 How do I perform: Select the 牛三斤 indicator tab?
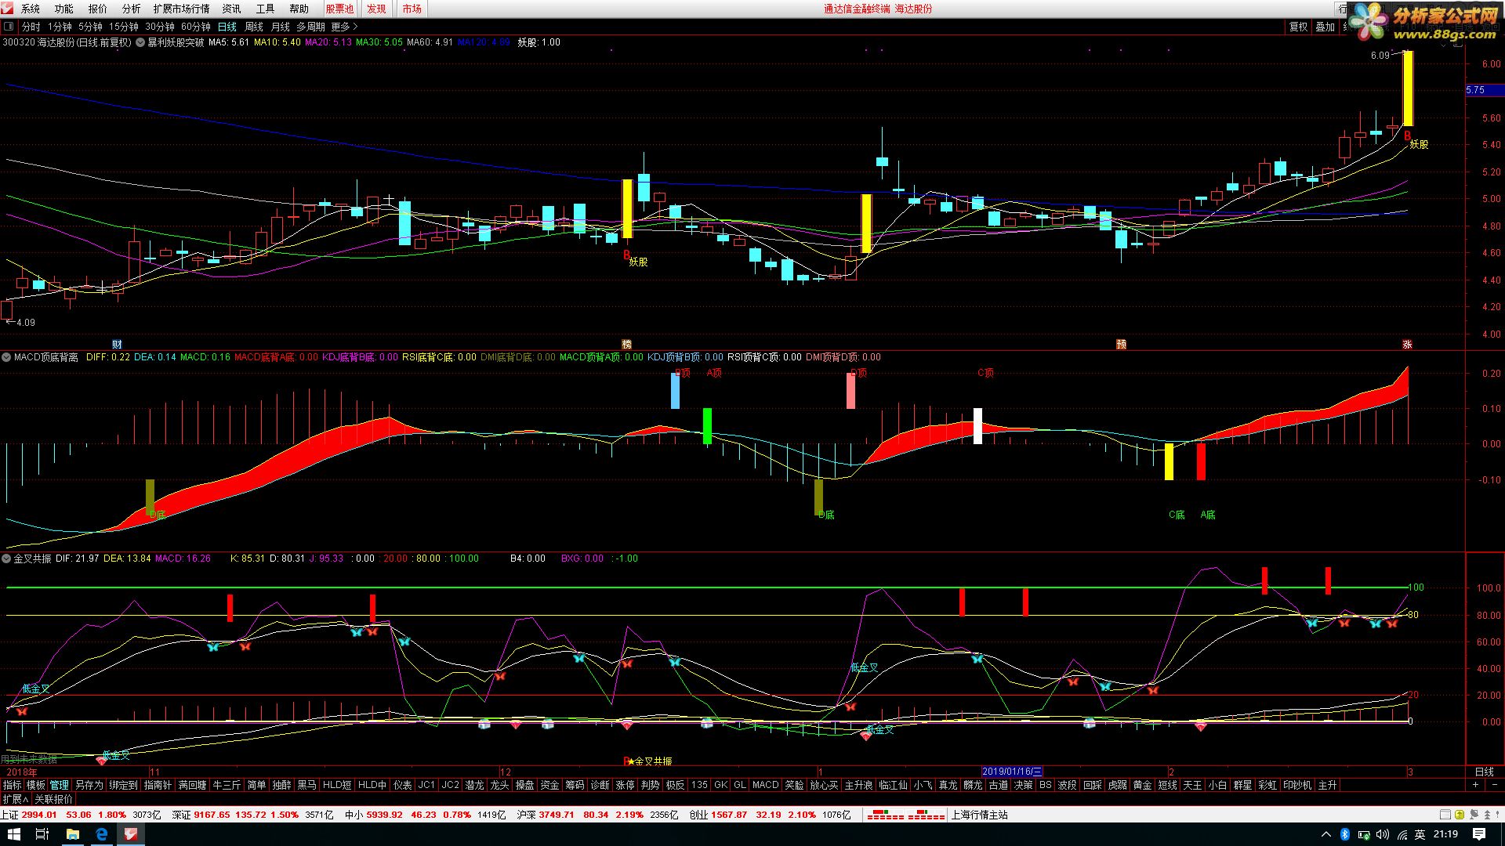click(x=227, y=785)
